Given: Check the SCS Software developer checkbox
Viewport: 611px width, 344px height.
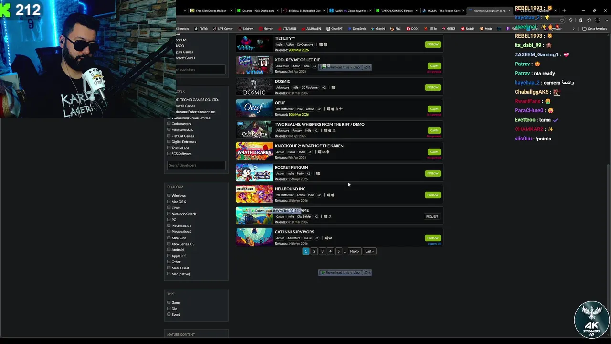Looking at the screenshot, I should click(x=169, y=154).
